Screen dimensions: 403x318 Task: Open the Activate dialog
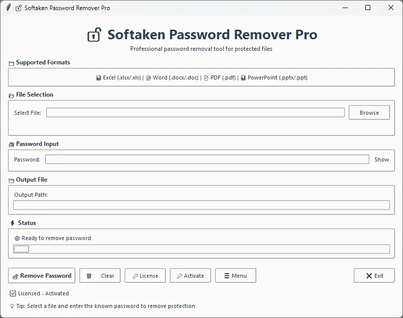click(x=190, y=275)
